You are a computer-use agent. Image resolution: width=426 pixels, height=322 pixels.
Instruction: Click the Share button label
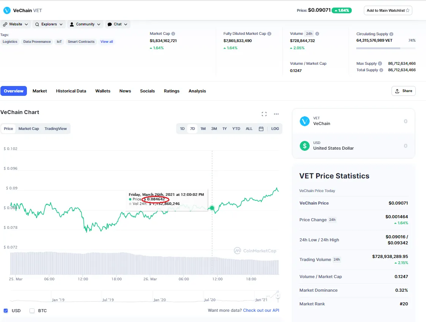407,91
